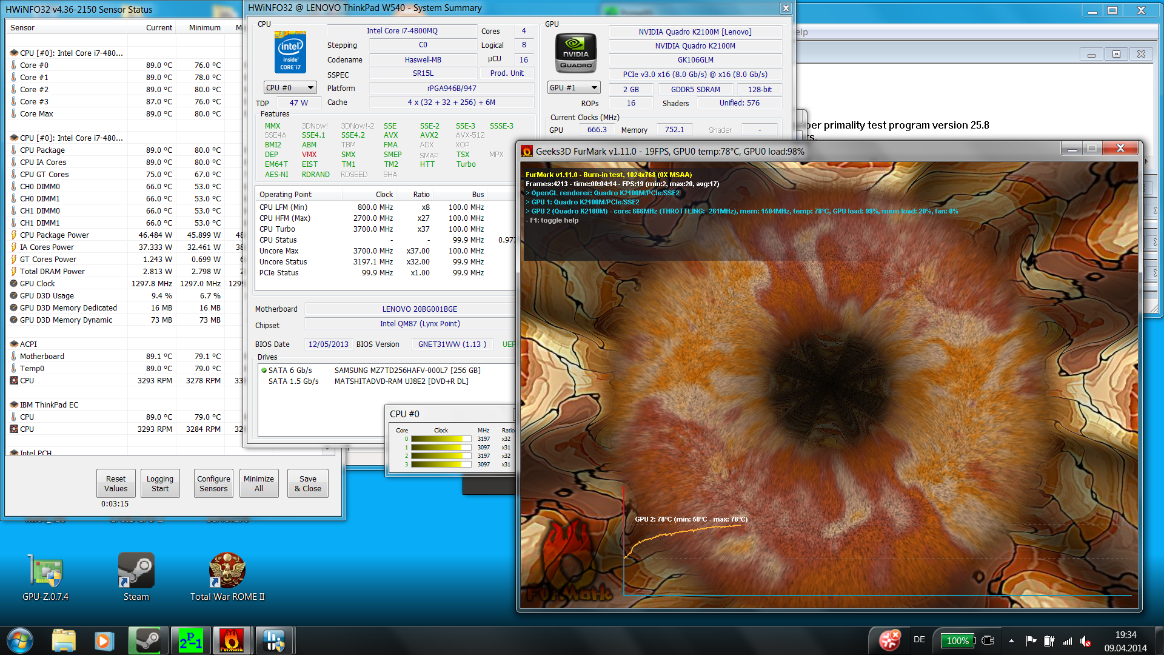Select the ACPI Motherboard temperature row
This screenshot has width=1164, height=655.
tap(123, 356)
